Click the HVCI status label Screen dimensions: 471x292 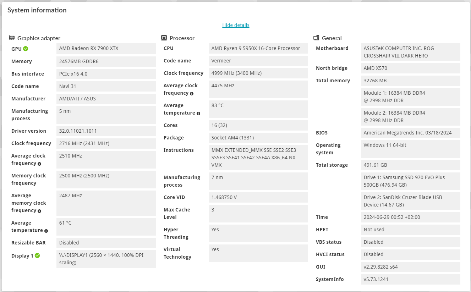click(x=330, y=254)
